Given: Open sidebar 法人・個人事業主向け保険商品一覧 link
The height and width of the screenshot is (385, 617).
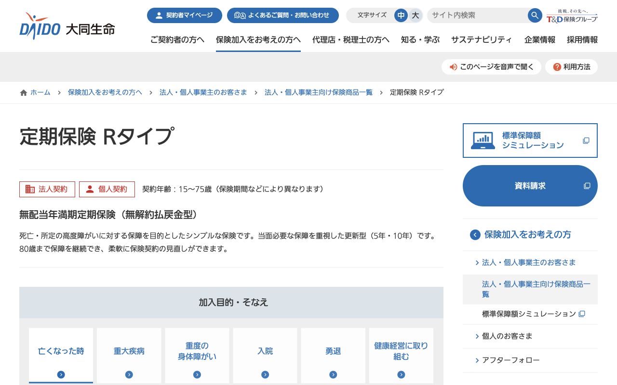Looking at the screenshot, I should (x=530, y=289).
